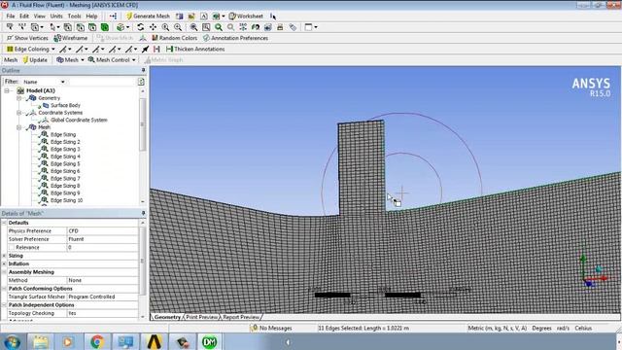Click the Rotate view tool icon
Viewport: 622px width, 350px height.
click(x=140, y=27)
